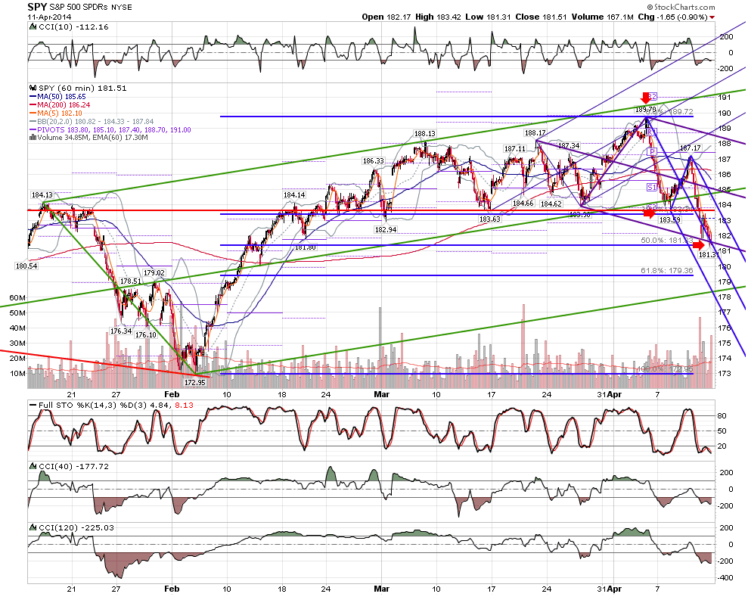This screenshot has width=748, height=600.
Task: Click the copyright icon beside StockCharts.com
Action: tap(650, 7)
